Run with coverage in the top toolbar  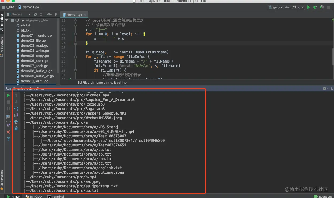click(x=322, y=7)
